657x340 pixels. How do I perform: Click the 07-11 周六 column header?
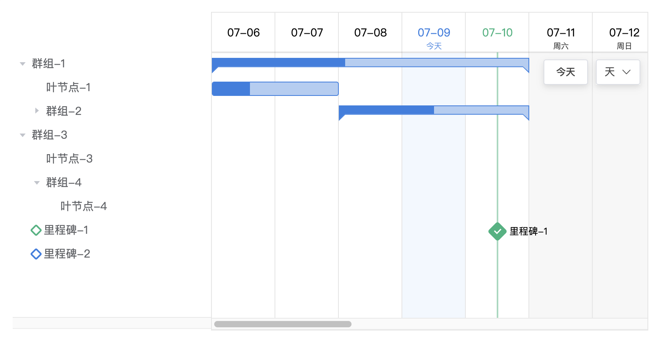click(x=561, y=36)
